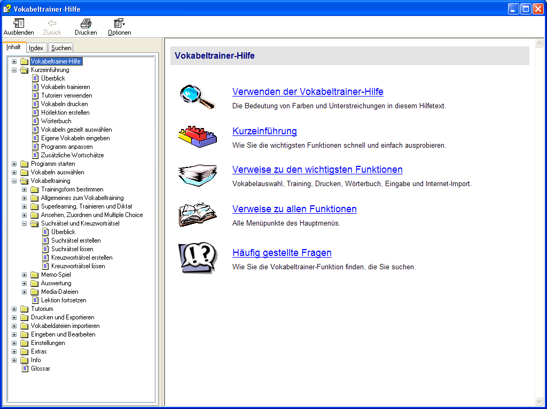
Task: Click the magnifying glass icon
Action: (198, 97)
